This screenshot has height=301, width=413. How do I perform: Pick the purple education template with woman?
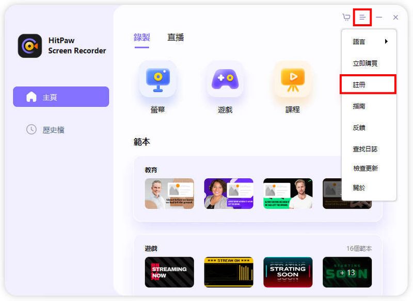(x=229, y=194)
